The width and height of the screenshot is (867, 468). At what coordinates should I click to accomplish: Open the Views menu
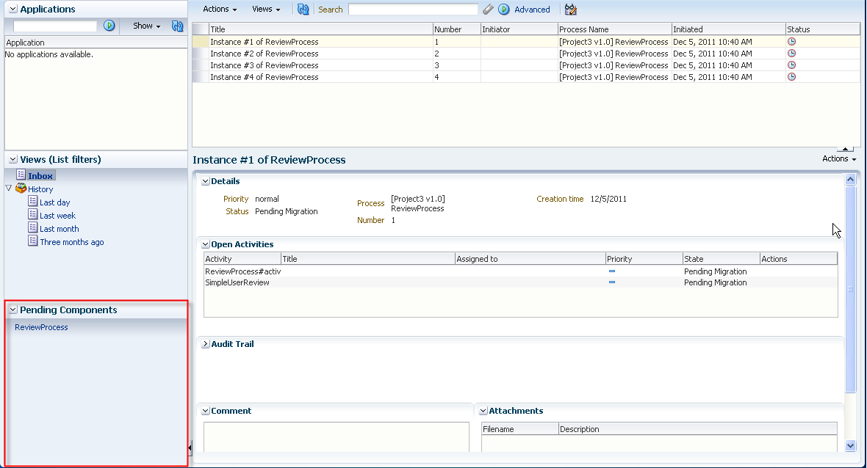266,9
